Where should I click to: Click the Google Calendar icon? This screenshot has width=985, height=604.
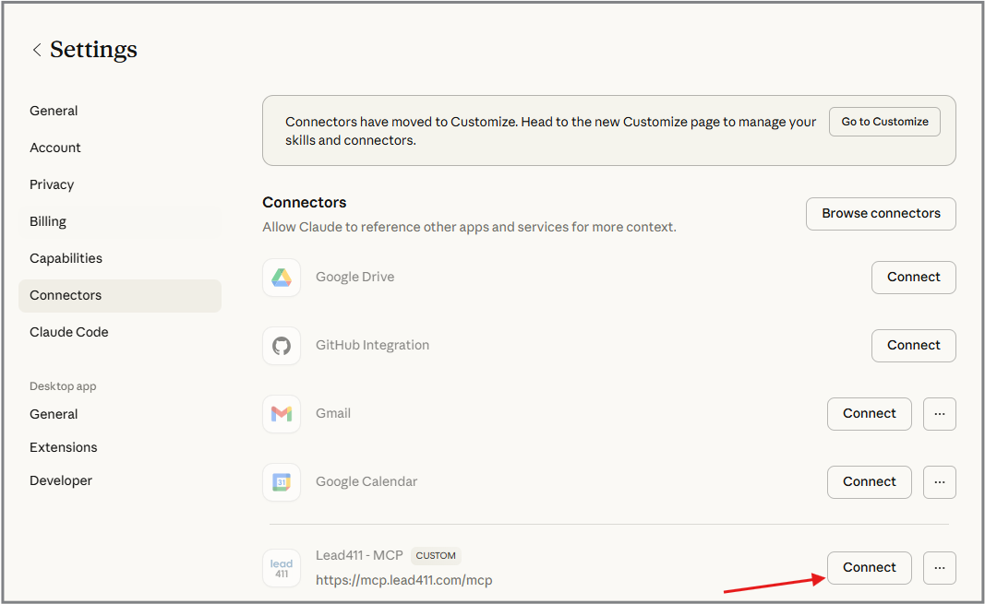pos(282,482)
